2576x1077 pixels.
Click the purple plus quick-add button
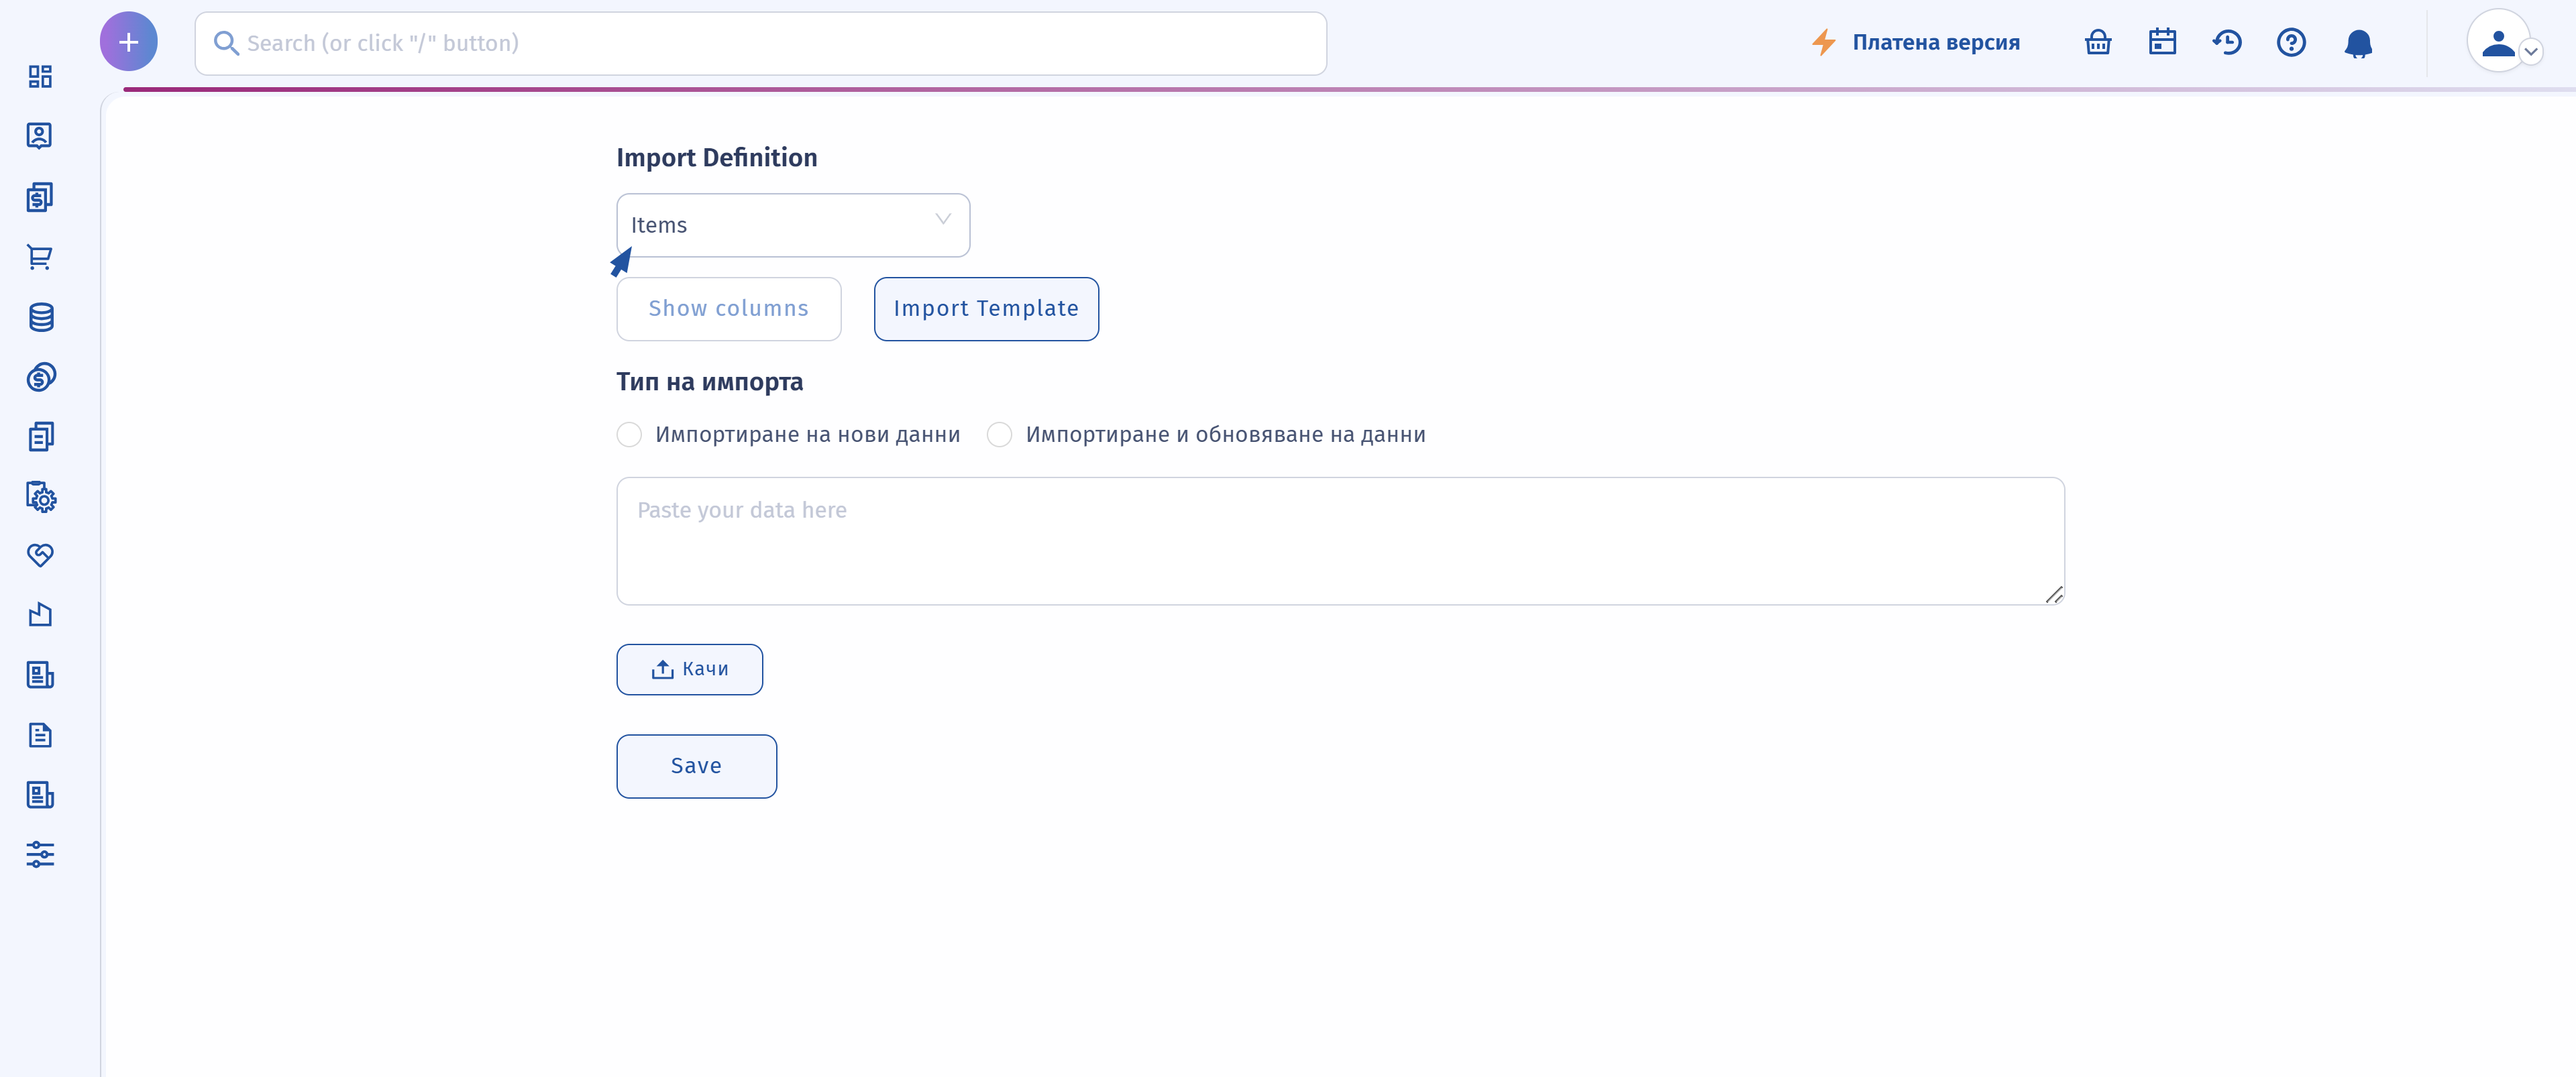(128, 42)
